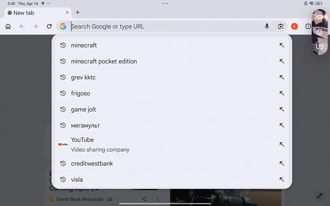Image resolution: width=330 pixels, height=206 pixels.
Task: Tap the voice search microphone icon
Action: coord(267,26)
